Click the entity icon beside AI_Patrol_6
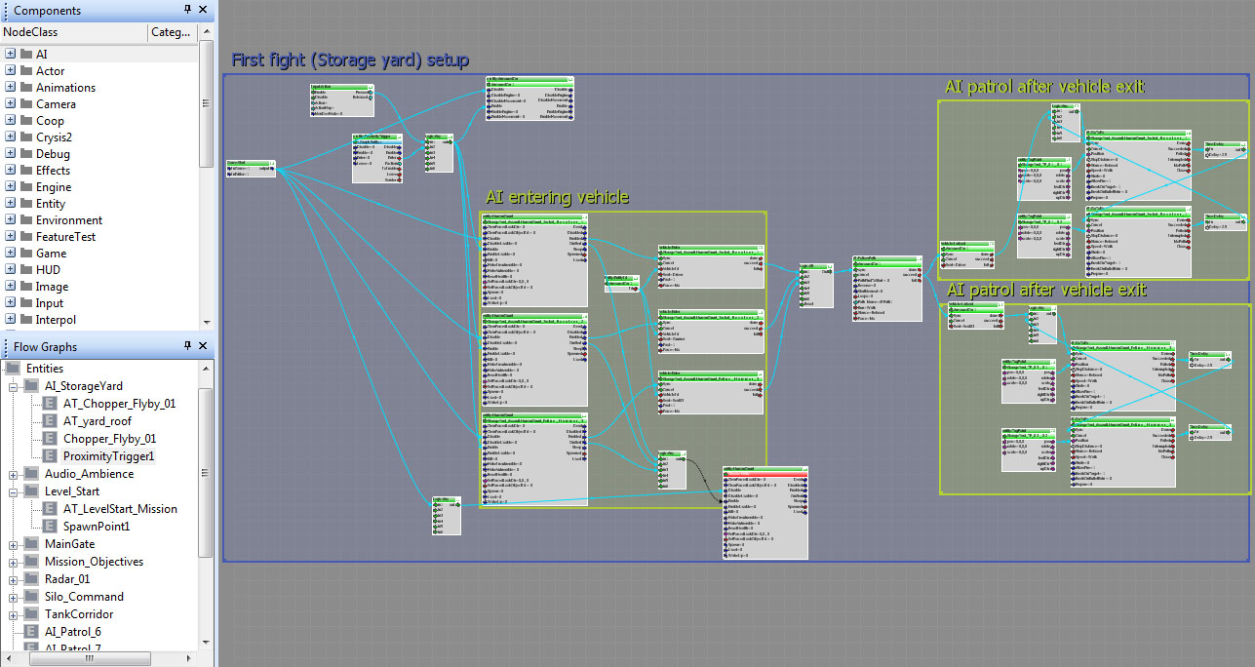The image size is (1255, 667). tap(29, 632)
